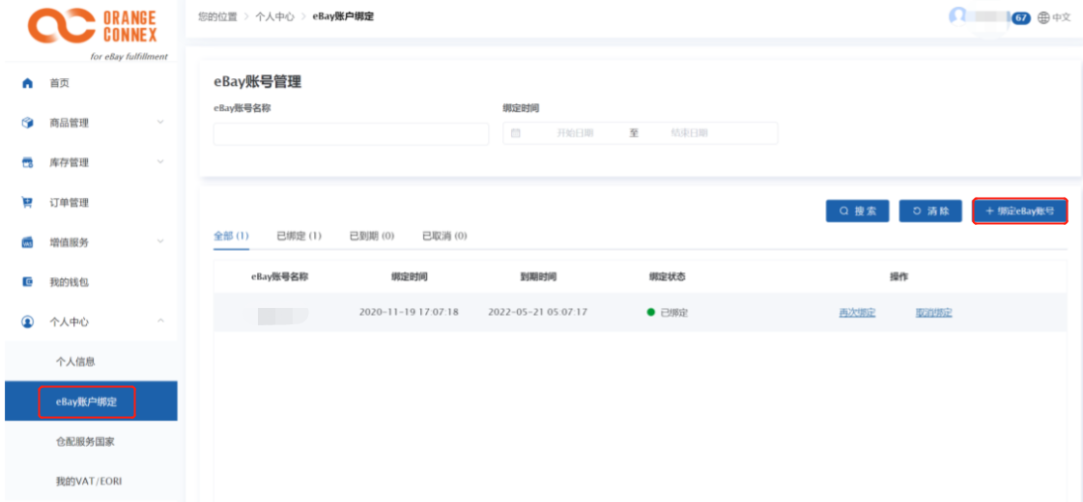The image size is (1083, 502).
Task: Expand the 商品管理 menu chevron
Action: 160,123
